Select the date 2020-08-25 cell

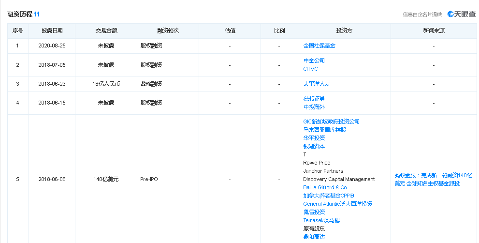coord(52,46)
